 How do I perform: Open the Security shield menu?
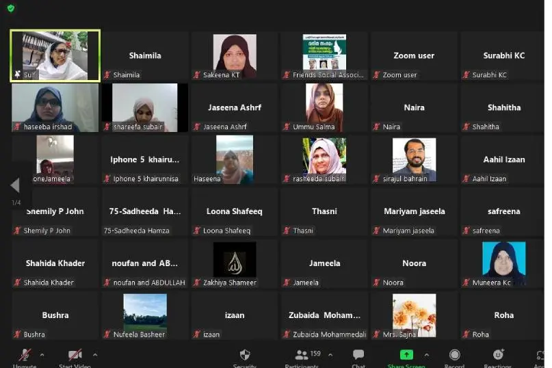(245, 355)
